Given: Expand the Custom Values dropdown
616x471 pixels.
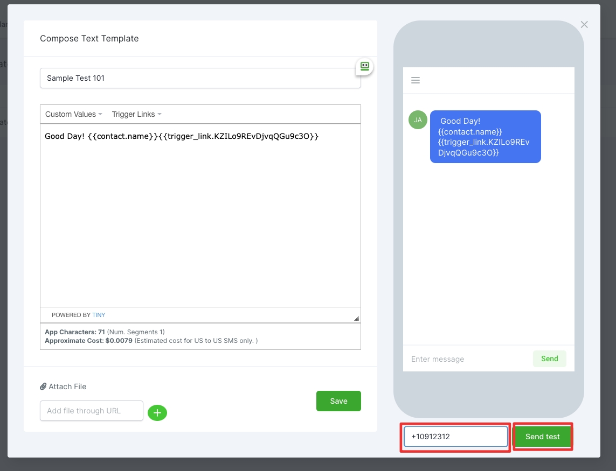Looking at the screenshot, I should click(x=74, y=114).
